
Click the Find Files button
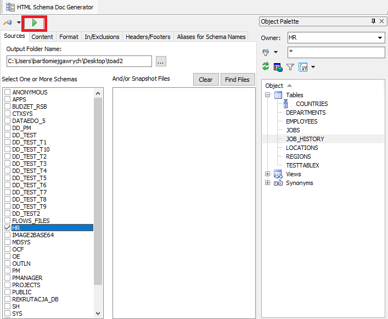237,80
